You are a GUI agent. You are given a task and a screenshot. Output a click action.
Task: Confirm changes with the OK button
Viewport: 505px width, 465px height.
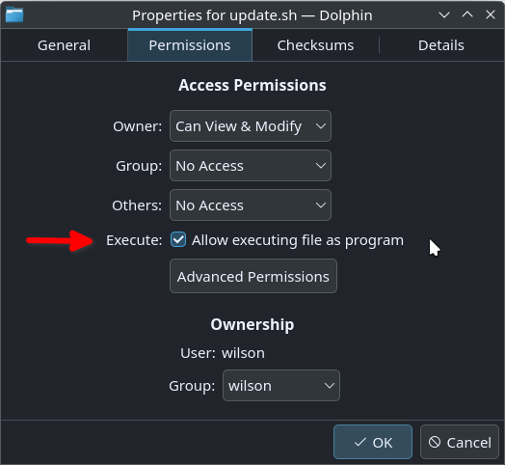373,442
